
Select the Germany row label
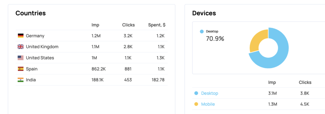[35, 36]
